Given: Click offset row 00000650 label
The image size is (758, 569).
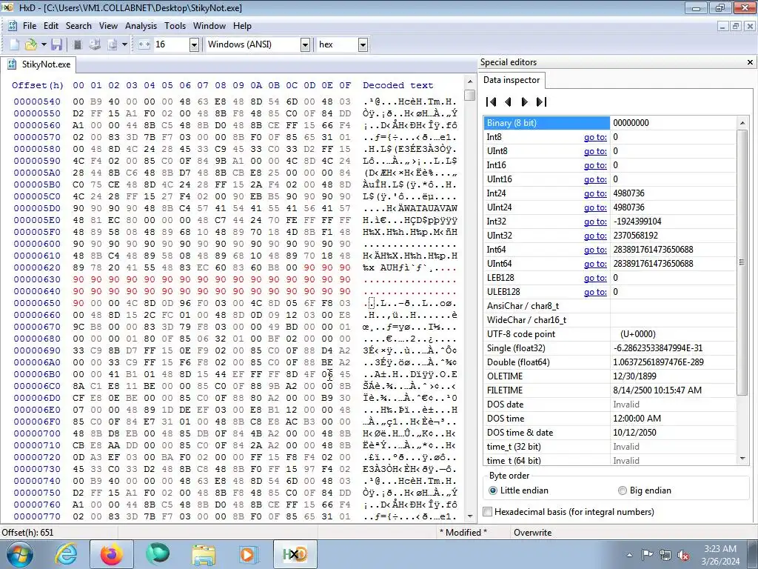Looking at the screenshot, I should click(37, 303).
